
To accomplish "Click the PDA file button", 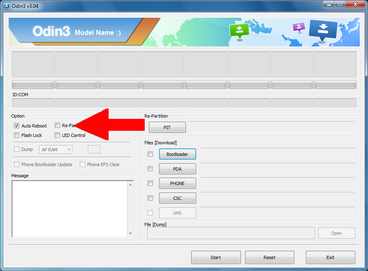I will coord(178,169).
